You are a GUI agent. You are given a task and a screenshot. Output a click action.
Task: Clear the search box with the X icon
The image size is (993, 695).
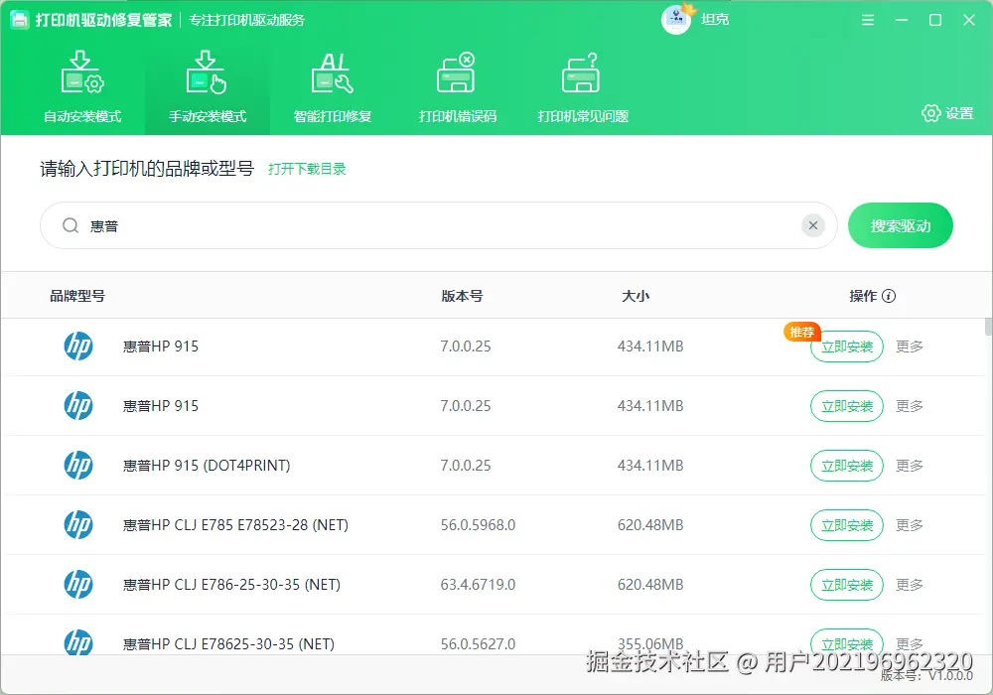point(813,225)
